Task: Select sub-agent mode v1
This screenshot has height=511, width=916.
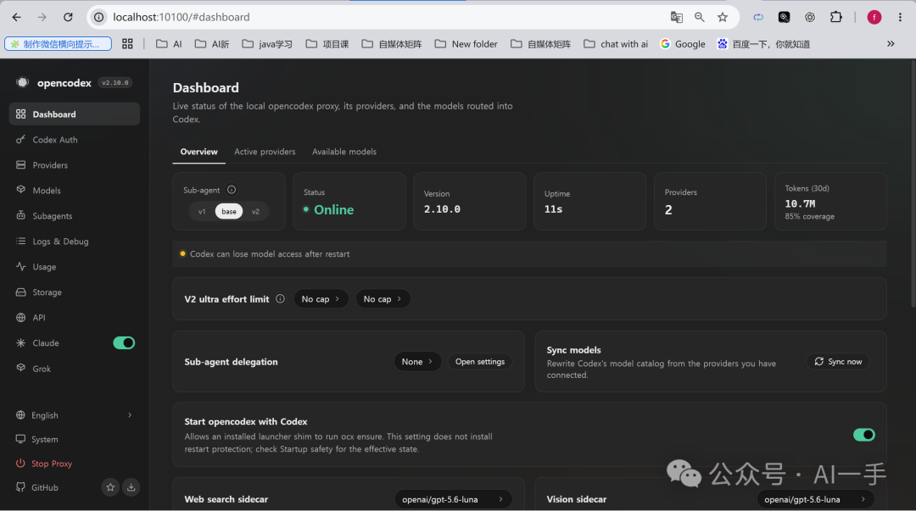Action: (x=202, y=211)
